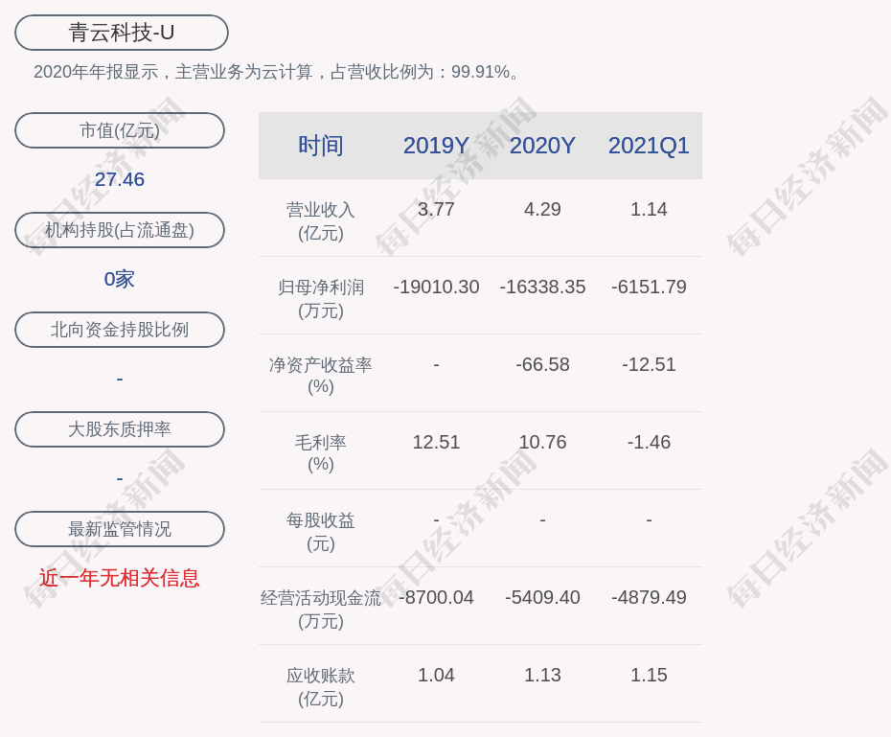This screenshot has width=891, height=737.
Task: Select the 27.46 market value figure
Action: pyautogui.click(x=120, y=179)
